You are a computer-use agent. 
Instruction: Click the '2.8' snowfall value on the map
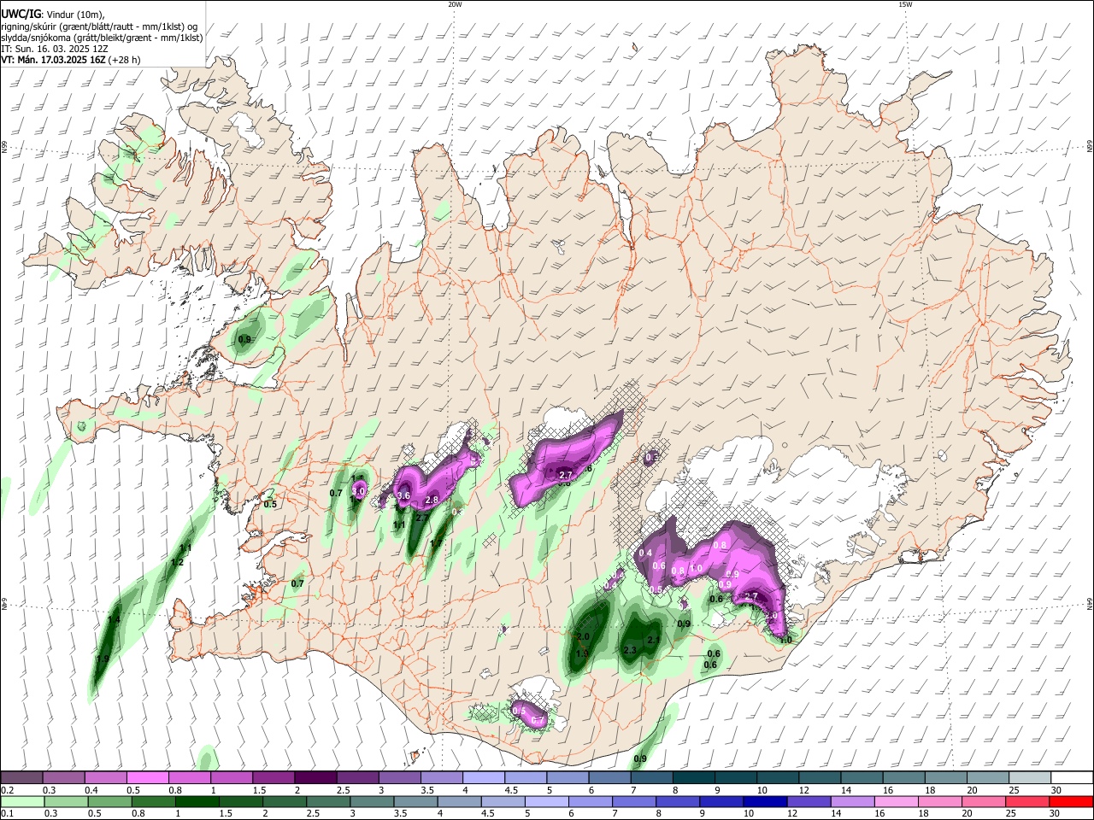tap(432, 501)
